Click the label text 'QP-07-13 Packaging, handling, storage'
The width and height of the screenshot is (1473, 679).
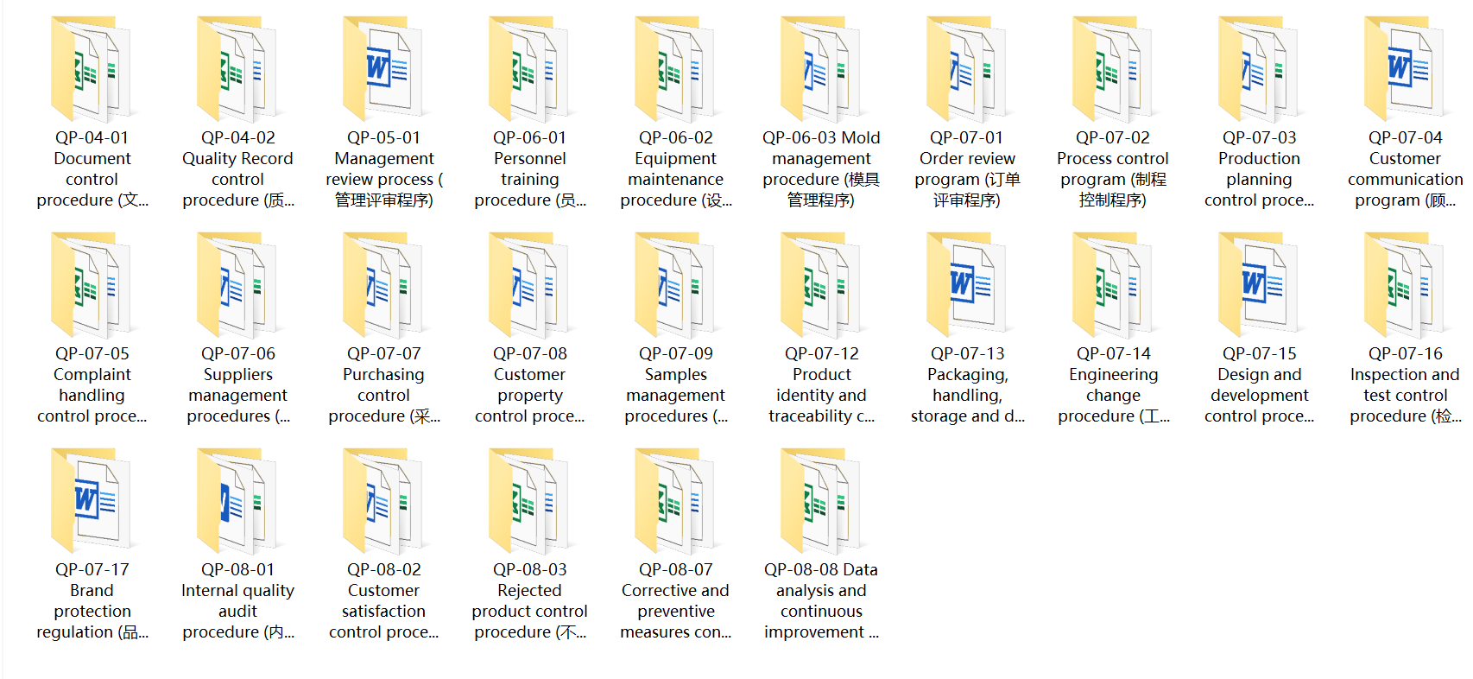pyautogui.click(x=967, y=384)
